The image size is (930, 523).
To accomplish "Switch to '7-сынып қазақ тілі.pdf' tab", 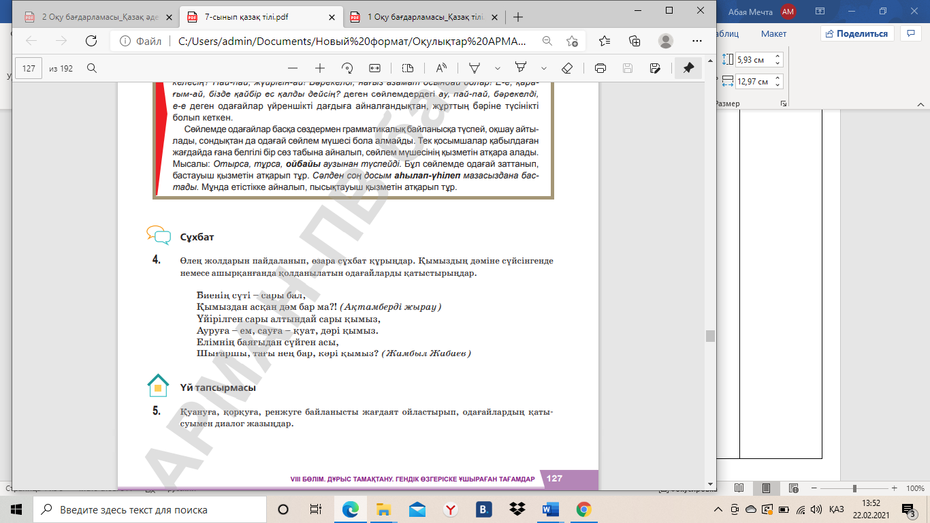I will pyautogui.click(x=261, y=17).
